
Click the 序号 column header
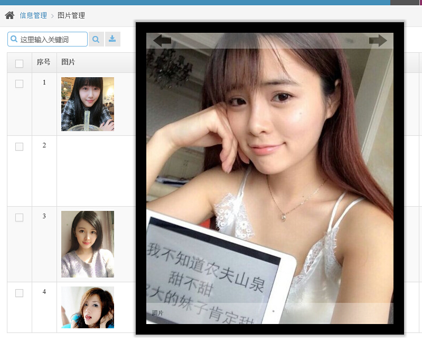click(x=44, y=62)
